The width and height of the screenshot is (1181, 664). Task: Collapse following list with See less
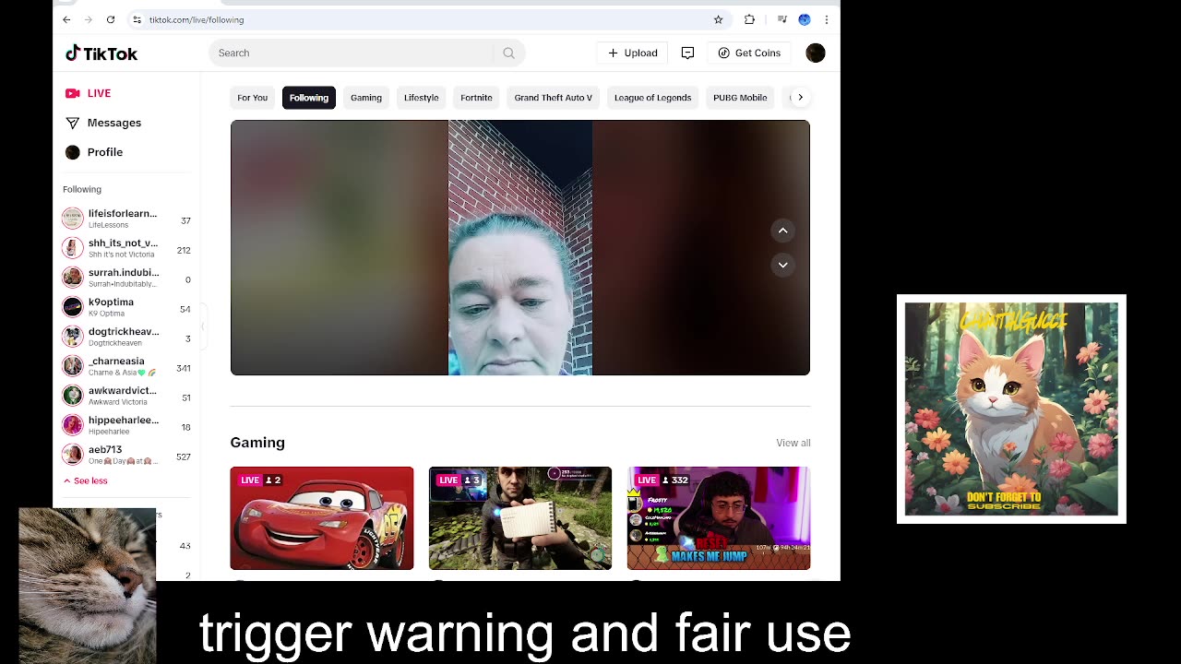[86, 480]
